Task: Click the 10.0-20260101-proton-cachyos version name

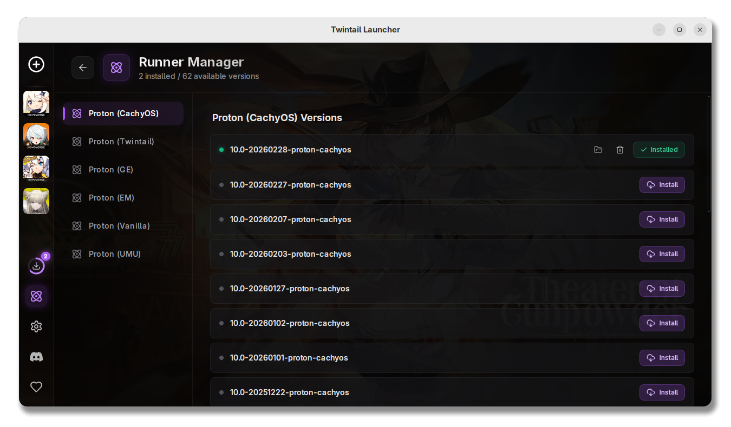Action: 289,358
